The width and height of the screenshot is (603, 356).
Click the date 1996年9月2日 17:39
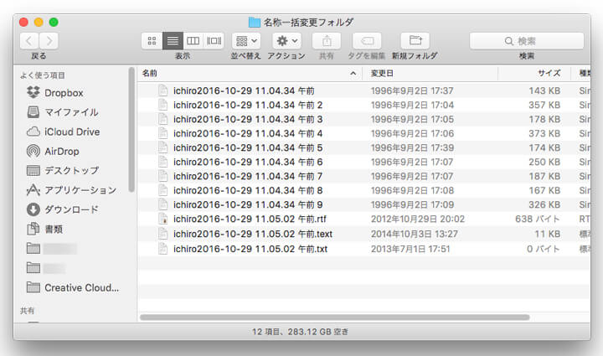click(x=412, y=147)
